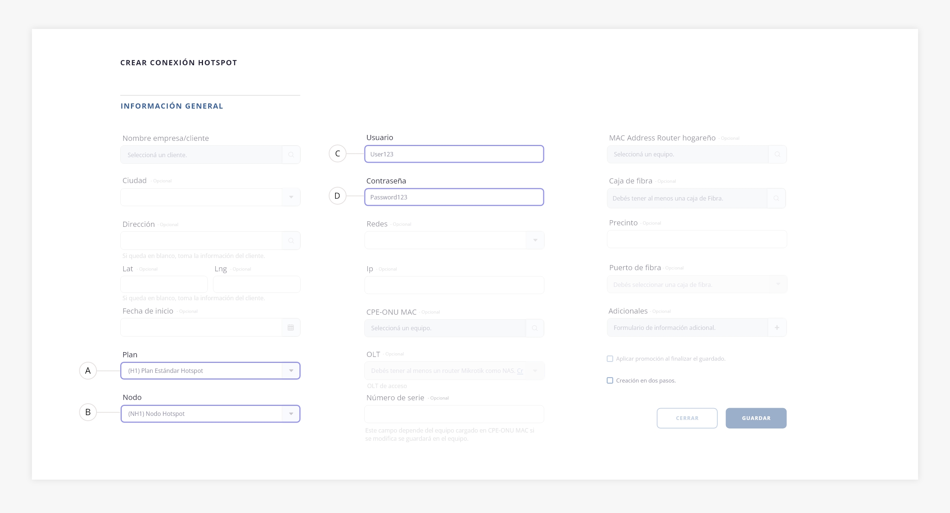Click search icon in CPE-ONU MAC field
Screen dimensions: 950x513
[535, 328]
